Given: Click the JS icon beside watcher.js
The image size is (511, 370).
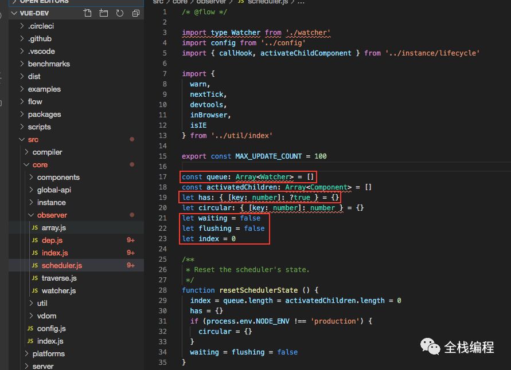Looking at the screenshot, I should pyautogui.click(x=35, y=290).
